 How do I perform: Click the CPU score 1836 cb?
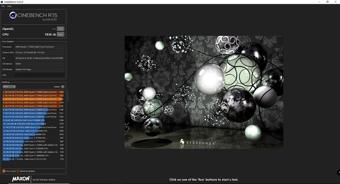pyautogui.click(x=50, y=34)
